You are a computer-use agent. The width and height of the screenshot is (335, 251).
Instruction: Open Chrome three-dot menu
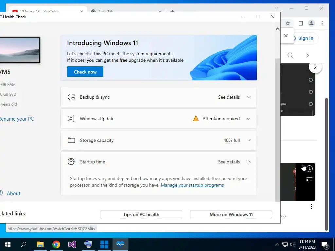point(322,23)
